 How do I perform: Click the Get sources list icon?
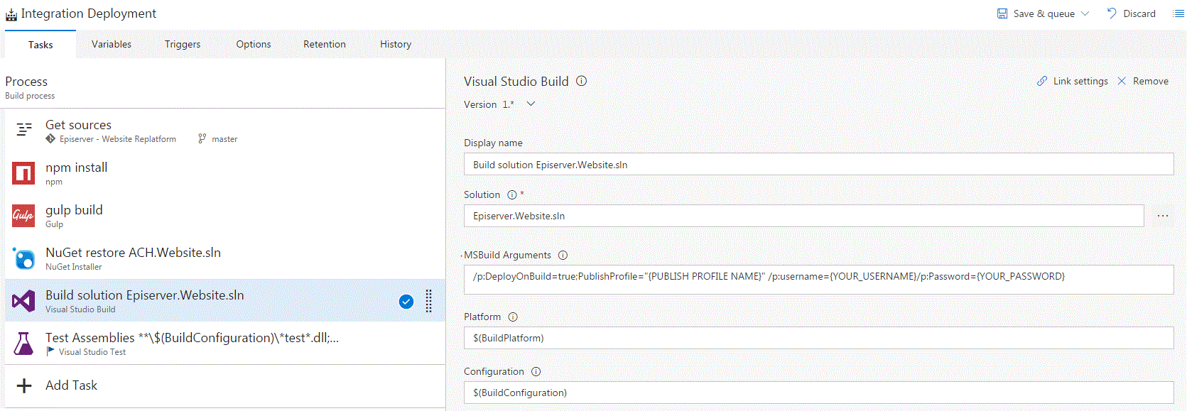(x=24, y=129)
